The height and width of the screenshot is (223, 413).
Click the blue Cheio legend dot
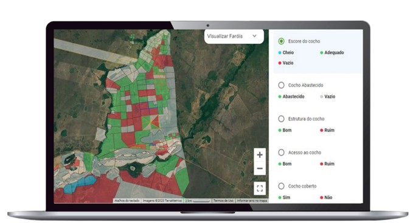pyautogui.click(x=280, y=53)
